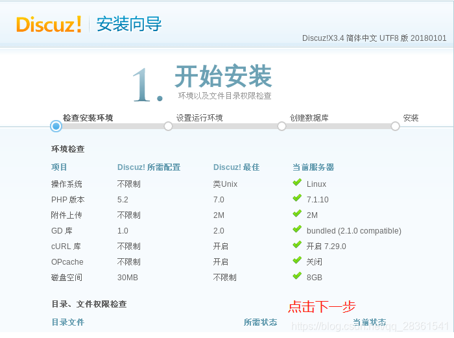This screenshot has width=454, height=338.
Task: Click the final 安装 step circle
Action: pos(395,127)
